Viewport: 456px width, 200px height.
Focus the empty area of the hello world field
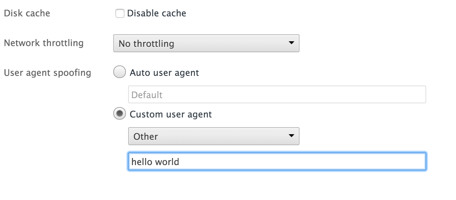coord(298,162)
